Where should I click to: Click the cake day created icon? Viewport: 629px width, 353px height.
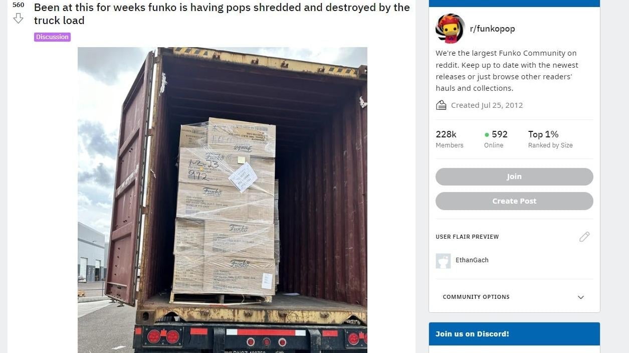[x=441, y=105]
